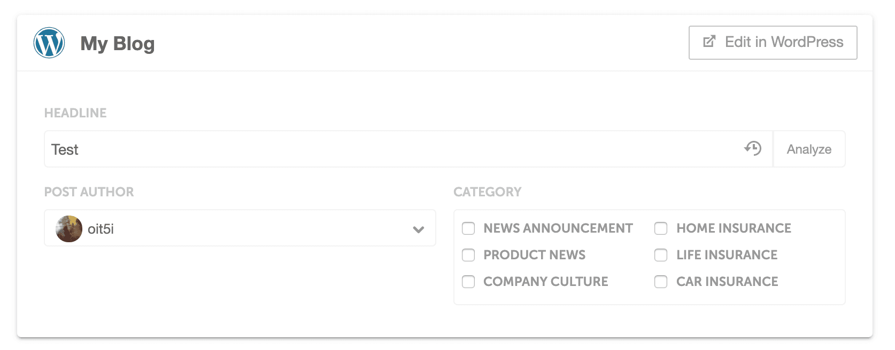Expand the author list chevron arrow
The width and height of the screenshot is (895, 350).
(x=419, y=229)
